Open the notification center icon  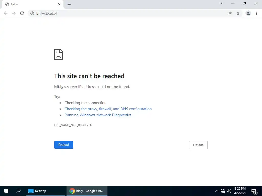pyautogui.click(x=254, y=191)
